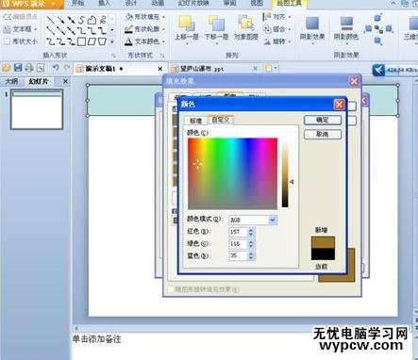The image size is (418, 360).
Task: Nudge shadow right icon
Action: 389,29
